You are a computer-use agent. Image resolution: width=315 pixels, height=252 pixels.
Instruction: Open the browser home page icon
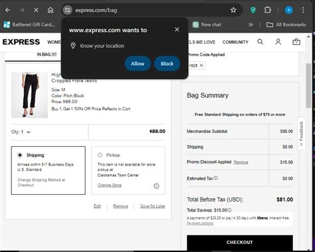point(51,10)
